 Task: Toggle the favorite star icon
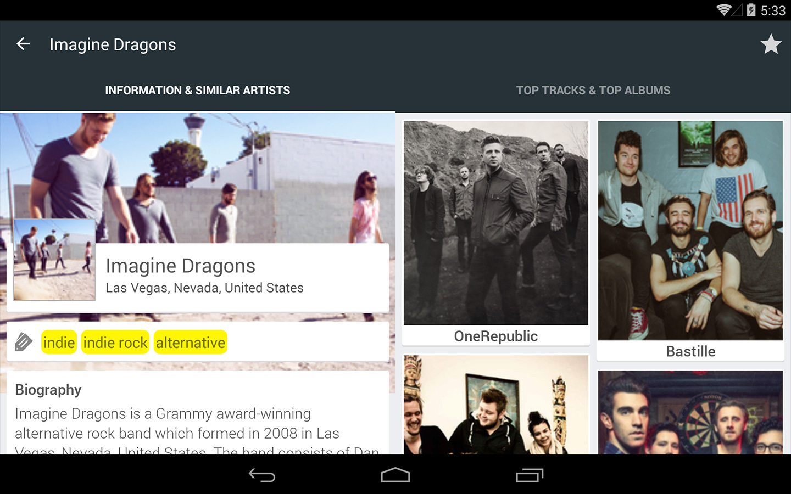click(771, 44)
